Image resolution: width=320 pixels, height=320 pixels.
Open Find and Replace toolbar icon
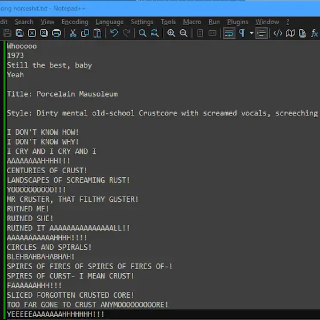click(155, 33)
